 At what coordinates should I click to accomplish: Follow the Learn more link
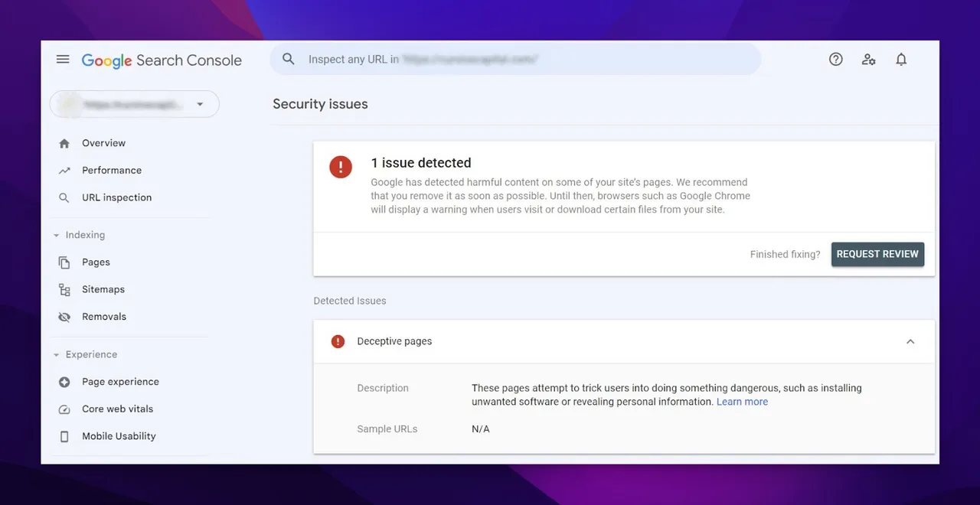(742, 402)
